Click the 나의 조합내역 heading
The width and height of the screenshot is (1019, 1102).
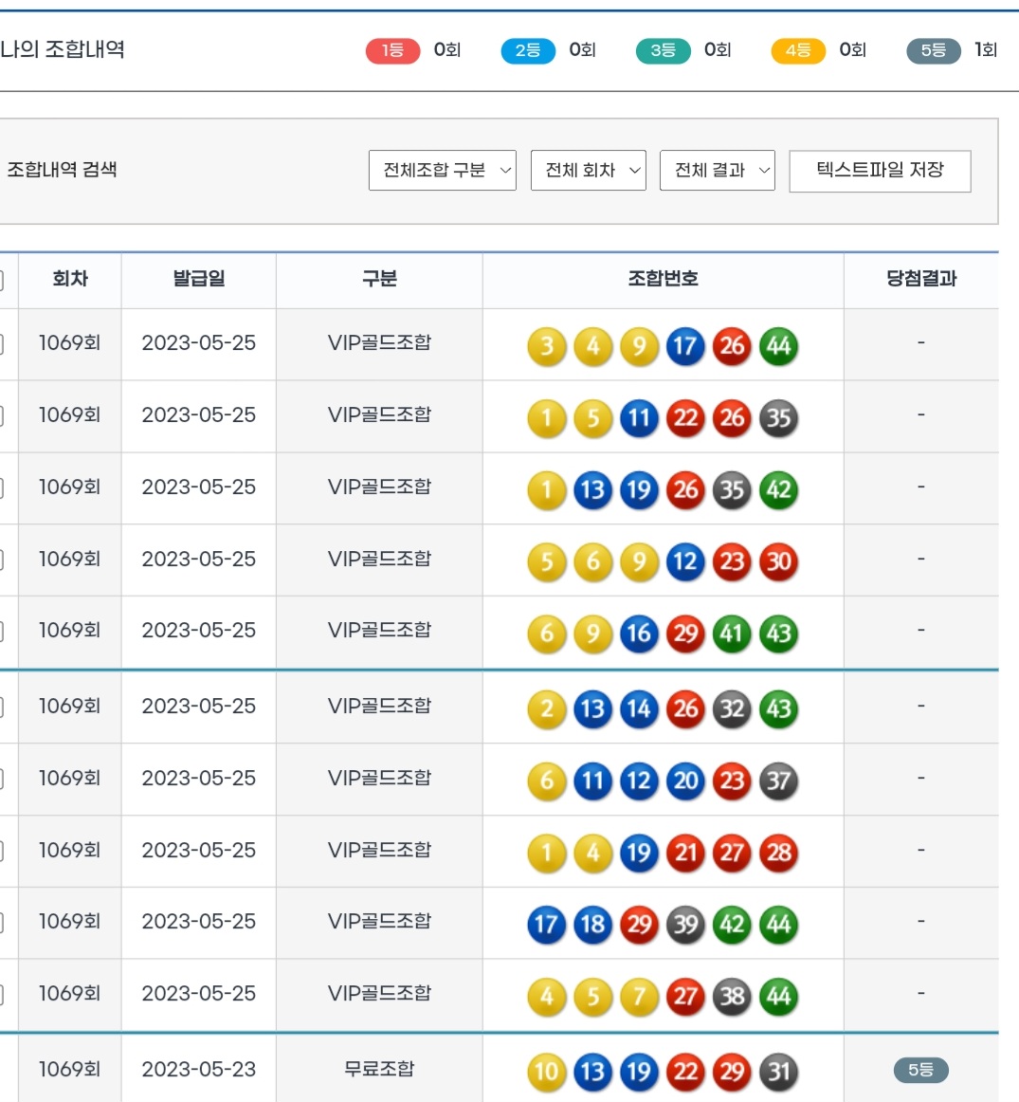pyautogui.click(x=63, y=49)
